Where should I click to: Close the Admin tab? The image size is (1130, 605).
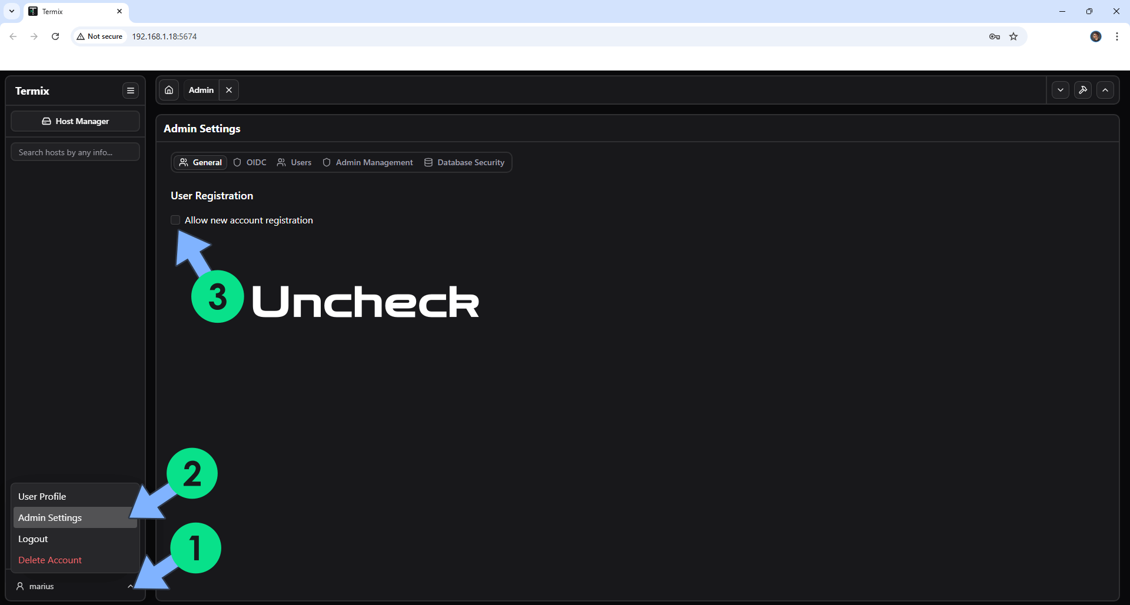point(229,90)
